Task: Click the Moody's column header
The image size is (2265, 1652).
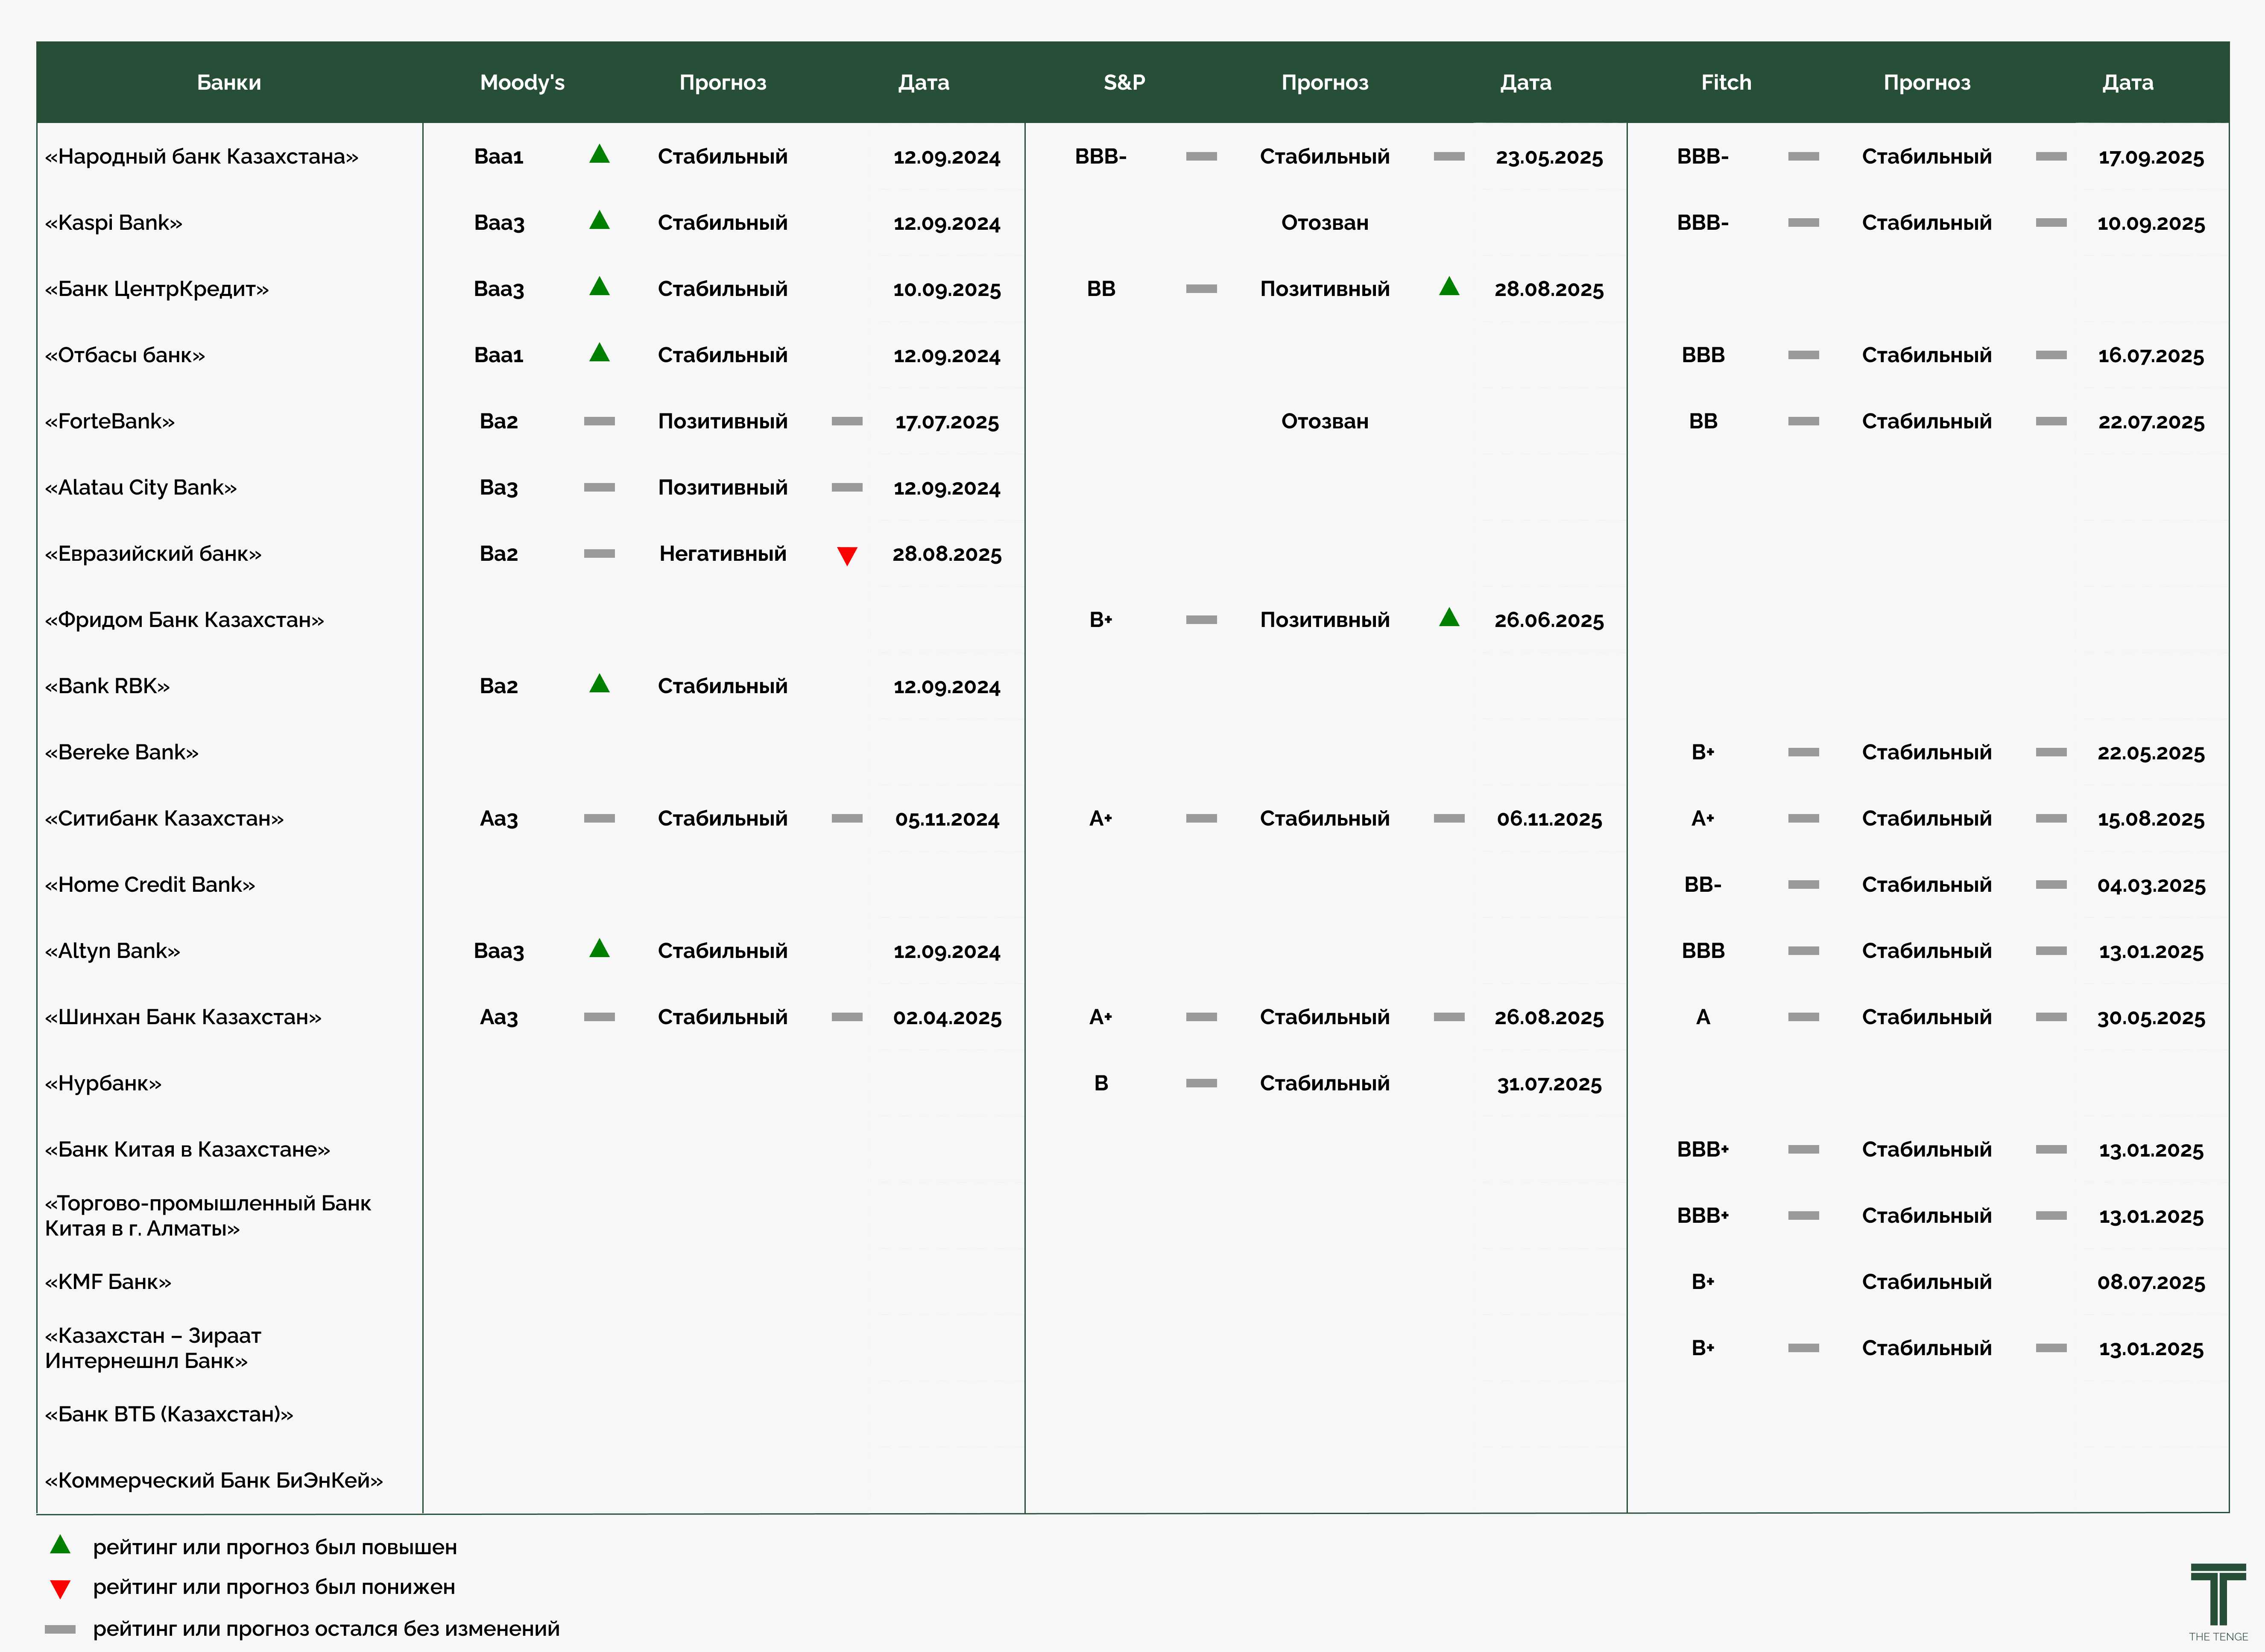Action: click(x=522, y=82)
